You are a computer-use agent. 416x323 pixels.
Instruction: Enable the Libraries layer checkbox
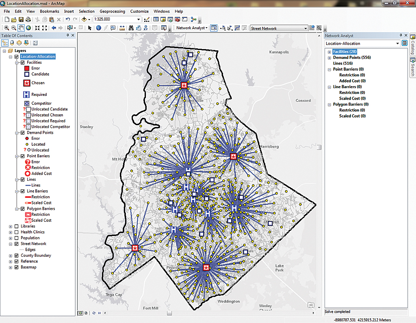point(16,226)
